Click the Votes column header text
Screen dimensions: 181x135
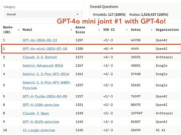(136, 30)
